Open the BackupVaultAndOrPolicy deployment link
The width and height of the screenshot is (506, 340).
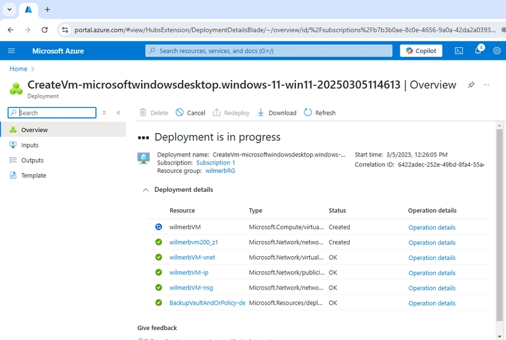207,303
